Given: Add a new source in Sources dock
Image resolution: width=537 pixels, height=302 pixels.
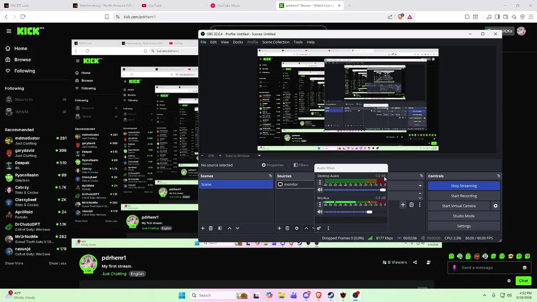Looking at the screenshot, I should click(x=279, y=228).
